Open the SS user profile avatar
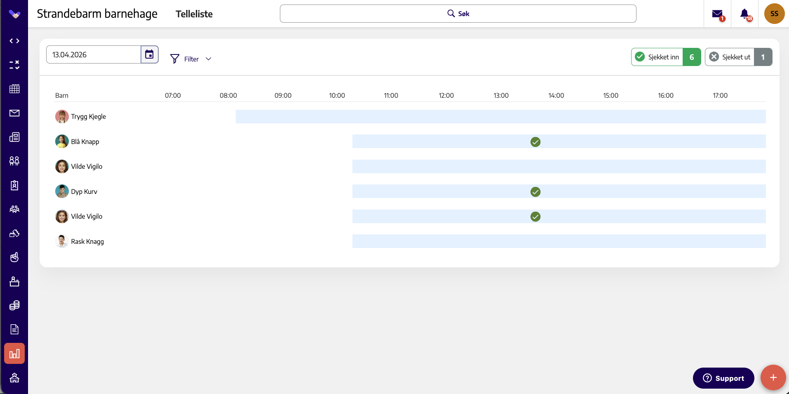Image resolution: width=789 pixels, height=394 pixels. click(774, 14)
